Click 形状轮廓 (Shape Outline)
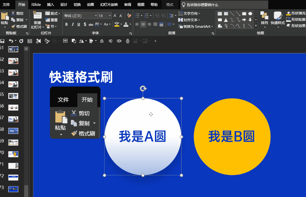The width and height of the screenshot is (306, 197). coord(296,19)
